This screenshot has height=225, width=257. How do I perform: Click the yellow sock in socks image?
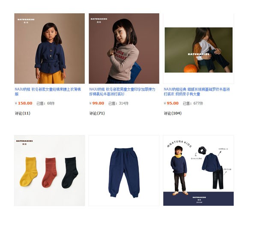(x=29, y=171)
